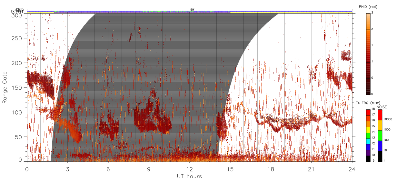Click the 6 tick on UT hours axis

point(108,169)
